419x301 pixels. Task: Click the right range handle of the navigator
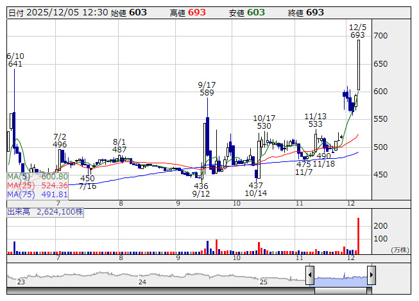(371, 275)
